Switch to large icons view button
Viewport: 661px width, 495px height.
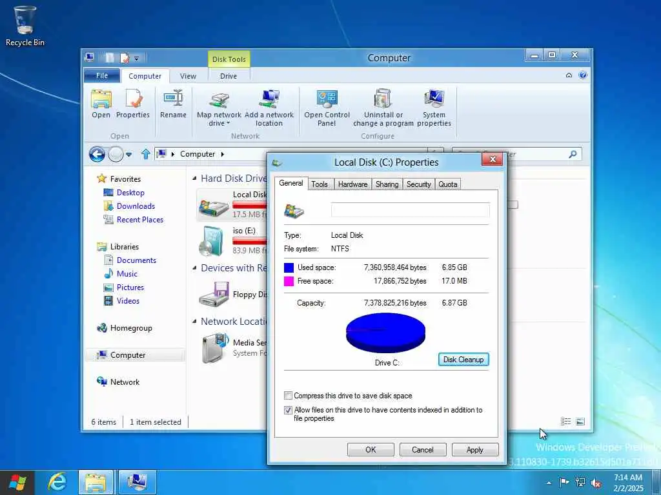pos(580,422)
